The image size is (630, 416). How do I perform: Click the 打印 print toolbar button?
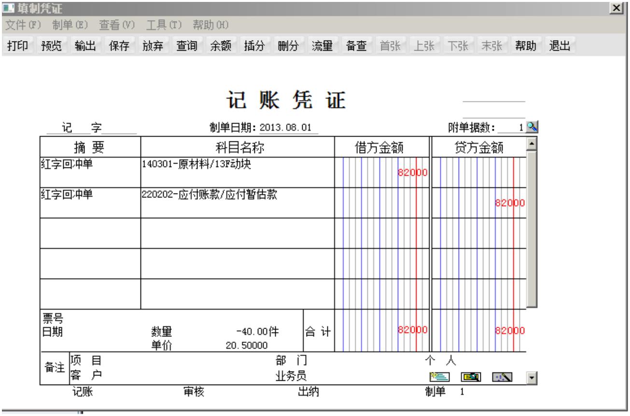[18, 46]
